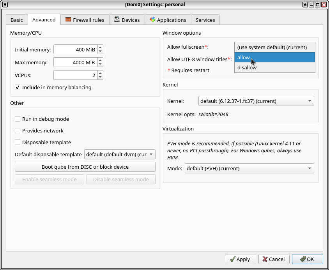The height and width of the screenshot is (270, 329).
Task: Open the Applications tab
Action: [168, 20]
